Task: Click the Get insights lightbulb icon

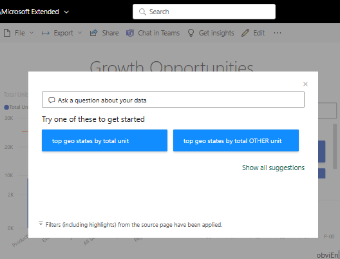Action: 191,33
